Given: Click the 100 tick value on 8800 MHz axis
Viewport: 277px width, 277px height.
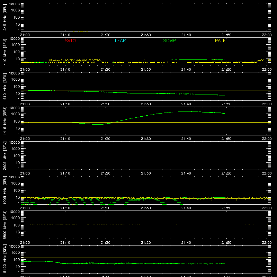Looking at the screenshot, I should click(17, 225).
